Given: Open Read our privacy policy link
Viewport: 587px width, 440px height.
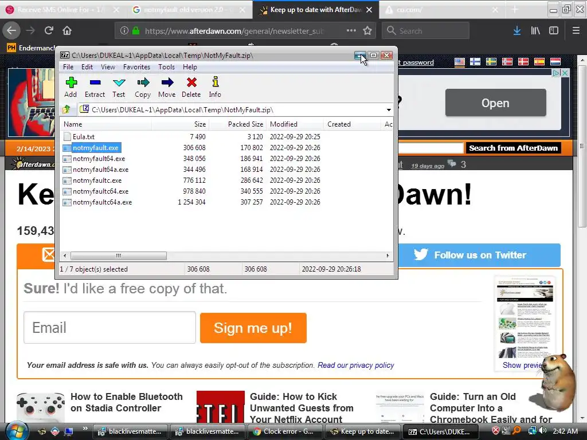Looking at the screenshot, I should click(x=355, y=365).
